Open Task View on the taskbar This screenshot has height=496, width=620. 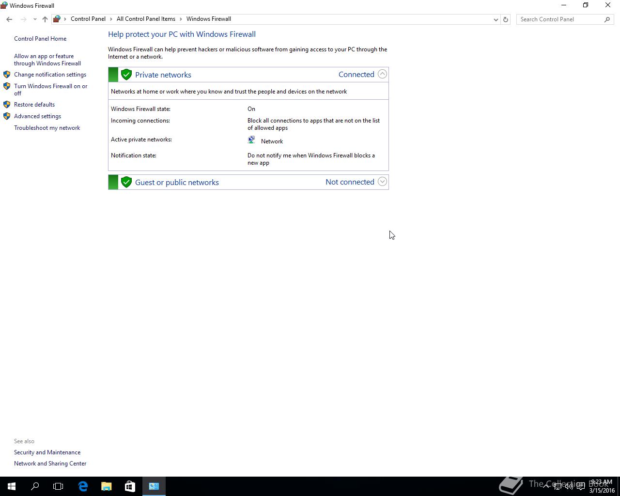click(58, 486)
